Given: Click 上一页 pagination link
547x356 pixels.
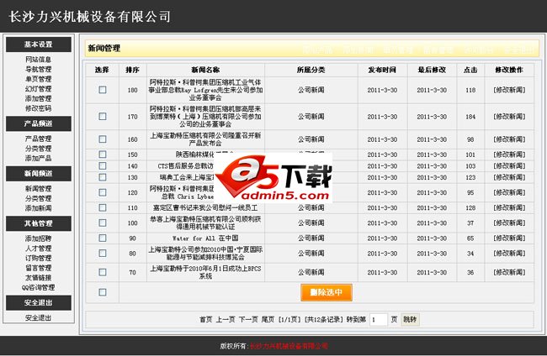Looking at the screenshot, I should tap(226, 319).
